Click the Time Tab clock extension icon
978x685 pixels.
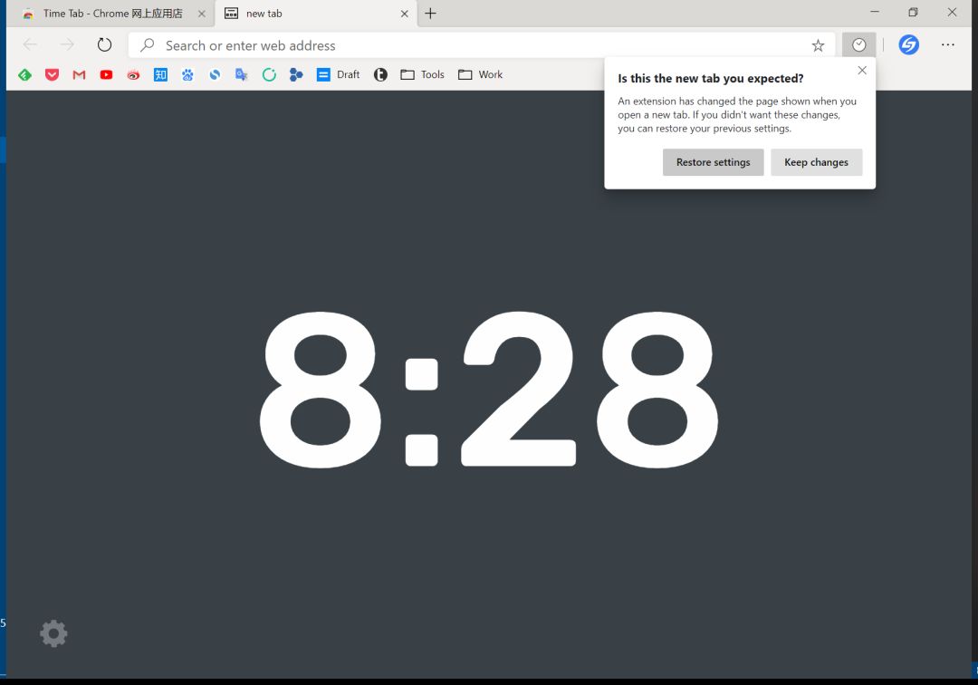point(858,45)
